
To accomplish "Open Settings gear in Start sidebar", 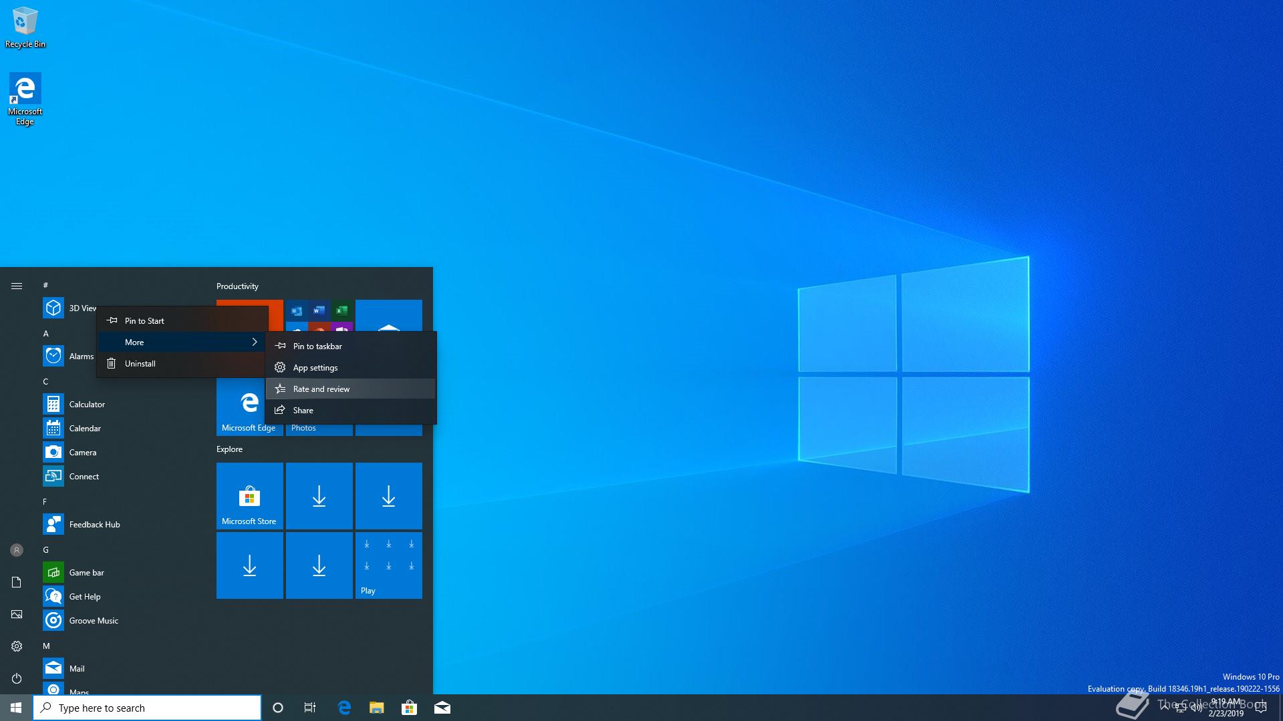I will [17, 646].
